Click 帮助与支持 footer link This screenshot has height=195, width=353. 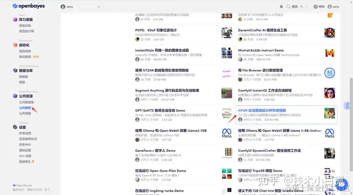34,190
